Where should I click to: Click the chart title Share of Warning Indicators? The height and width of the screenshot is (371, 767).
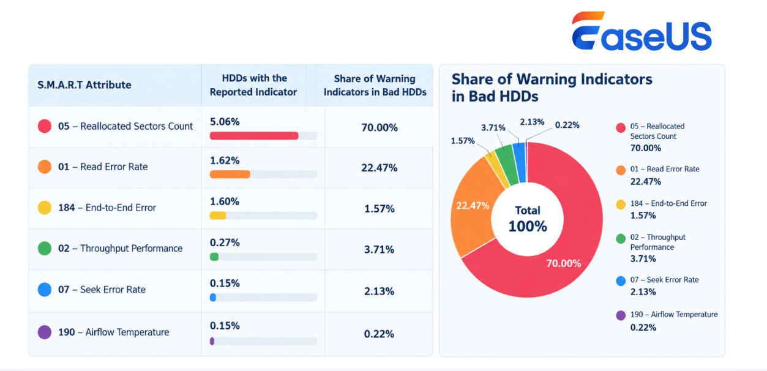[552, 88]
